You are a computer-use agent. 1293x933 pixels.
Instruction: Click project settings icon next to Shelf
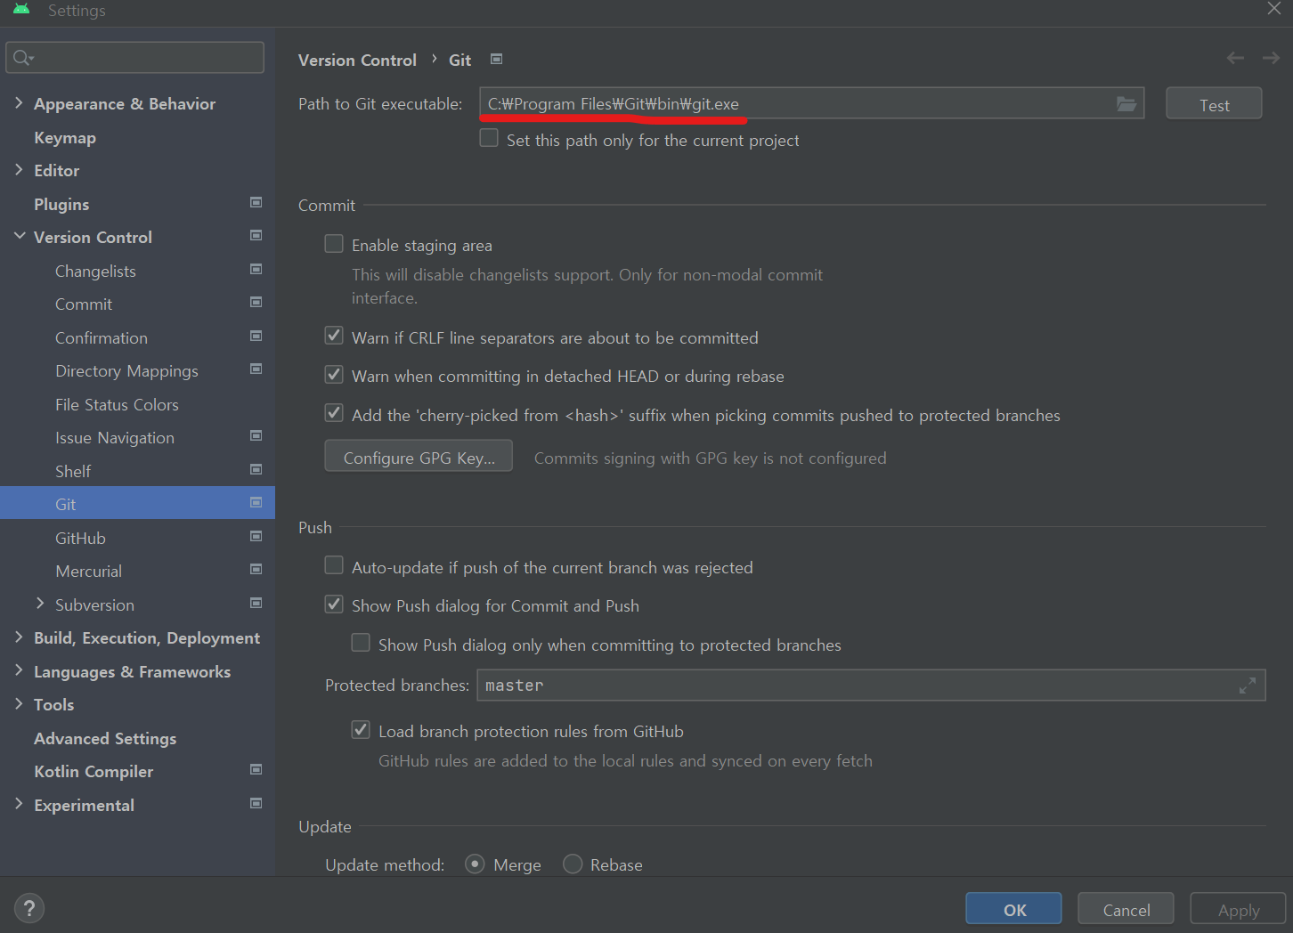pos(256,469)
